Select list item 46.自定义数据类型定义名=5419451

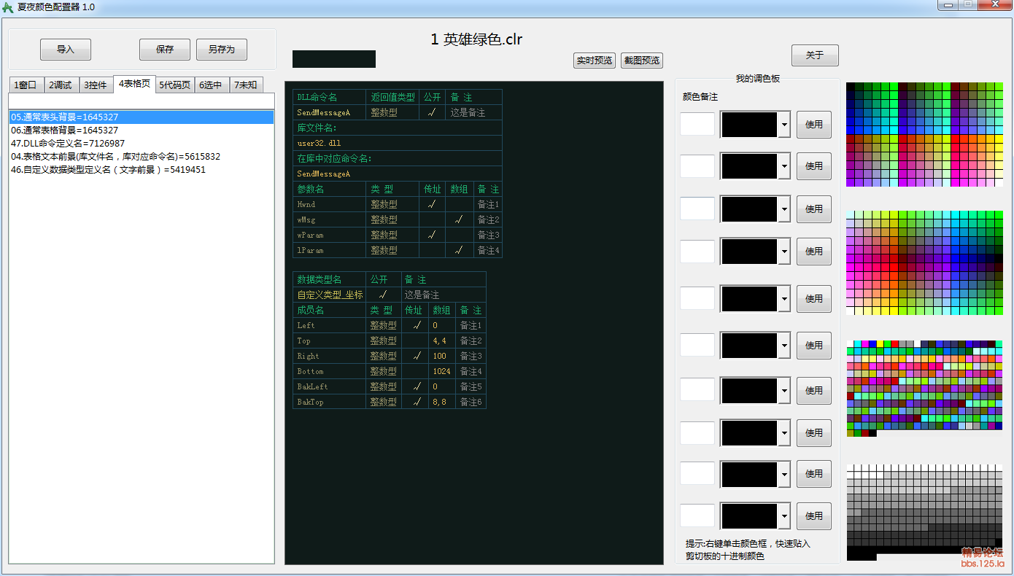click(x=142, y=169)
